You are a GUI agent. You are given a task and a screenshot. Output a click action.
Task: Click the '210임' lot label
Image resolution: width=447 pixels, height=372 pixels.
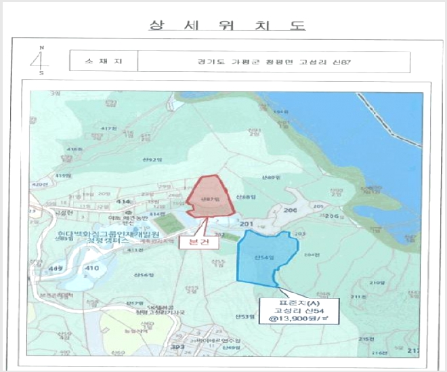click(377, 283)
